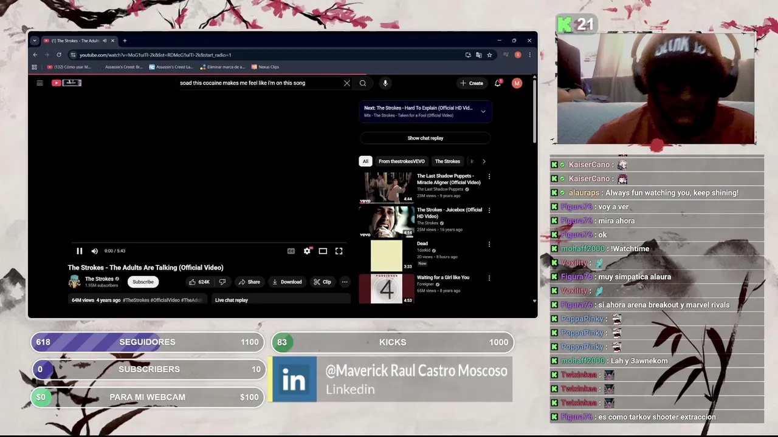Image resolution: width=778 pixels, height=437 pixels.
Task: Open options for the Juicebox video
Action: coord(489,211)
